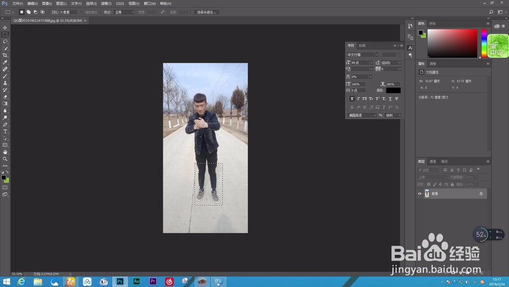Select the Eraser tool

pos(5,97)
